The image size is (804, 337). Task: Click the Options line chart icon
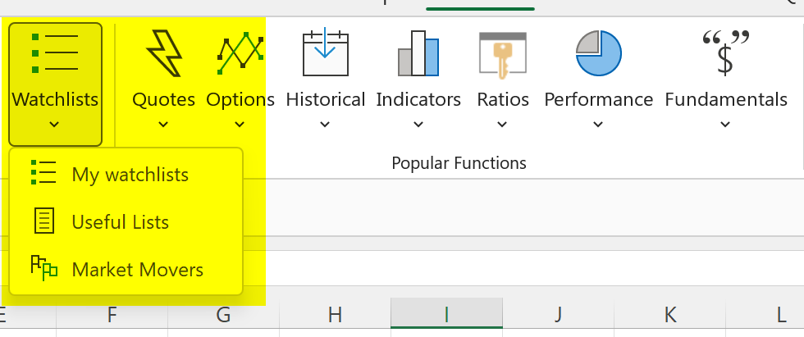click(x=240, y=53)
